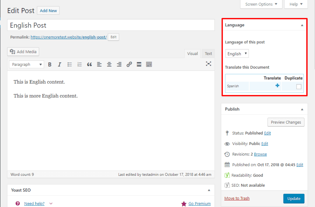Insert a numbered list
This screenshot has height=207, width=315.
(79, 64)
